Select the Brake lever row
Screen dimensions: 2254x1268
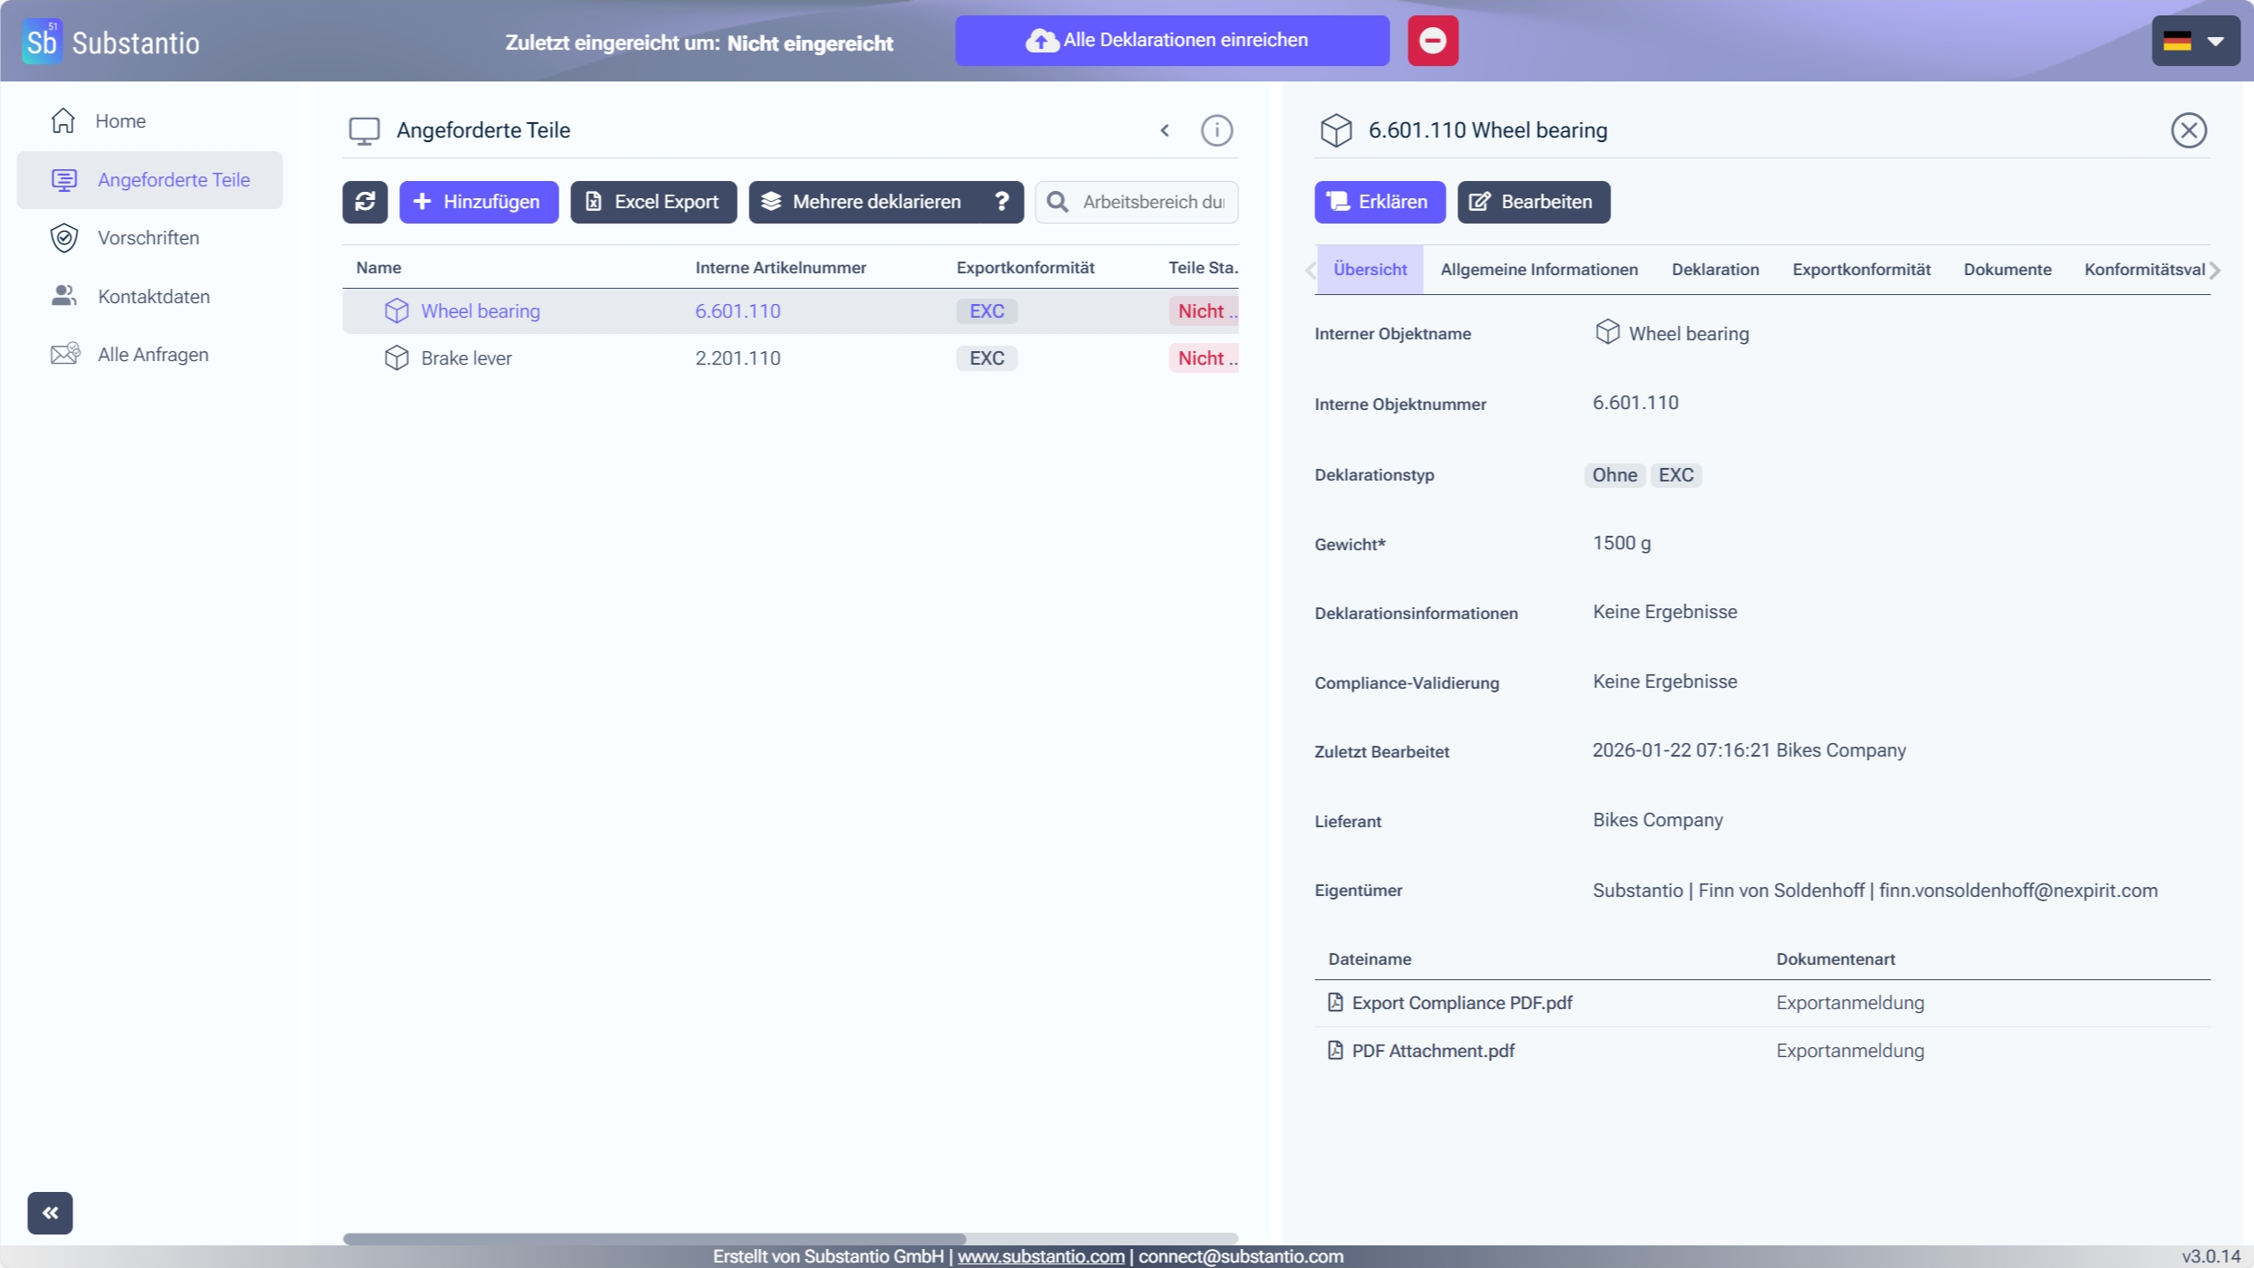(466, 358)
